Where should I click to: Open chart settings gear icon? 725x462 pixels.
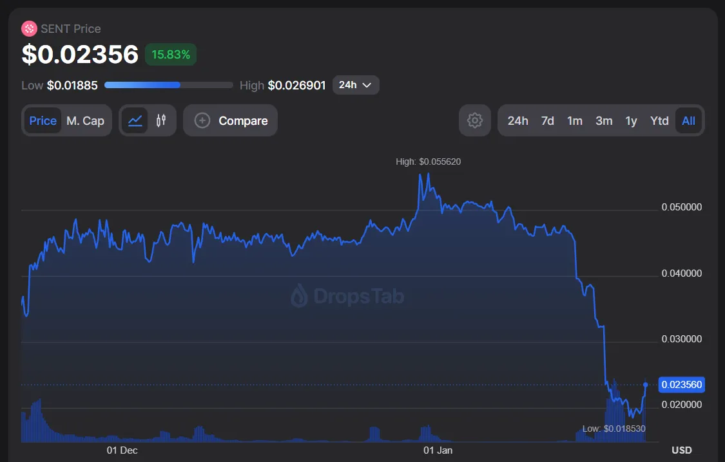tap(475, 120)
